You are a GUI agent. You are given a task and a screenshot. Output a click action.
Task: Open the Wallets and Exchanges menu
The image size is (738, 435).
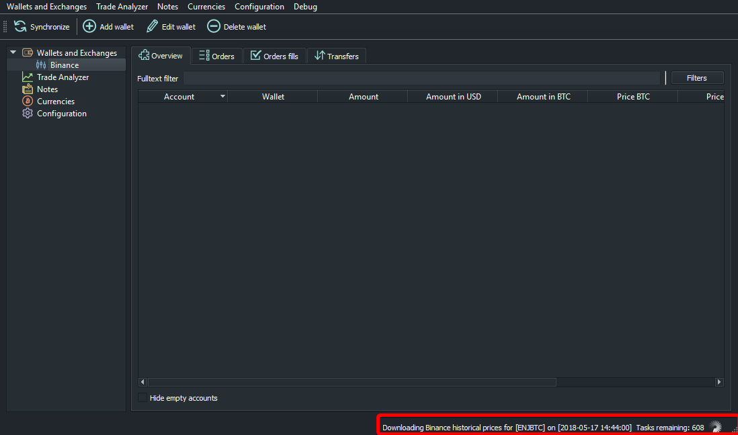tap(46, 7)
